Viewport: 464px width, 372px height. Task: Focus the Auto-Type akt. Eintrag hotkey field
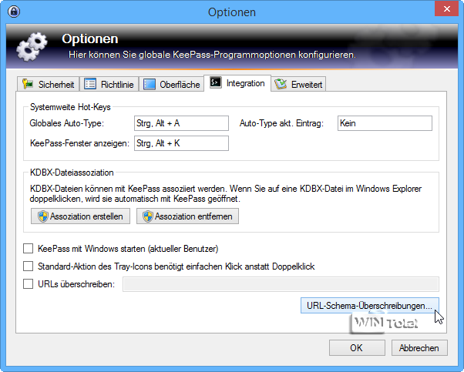click(x=385, y=123)
